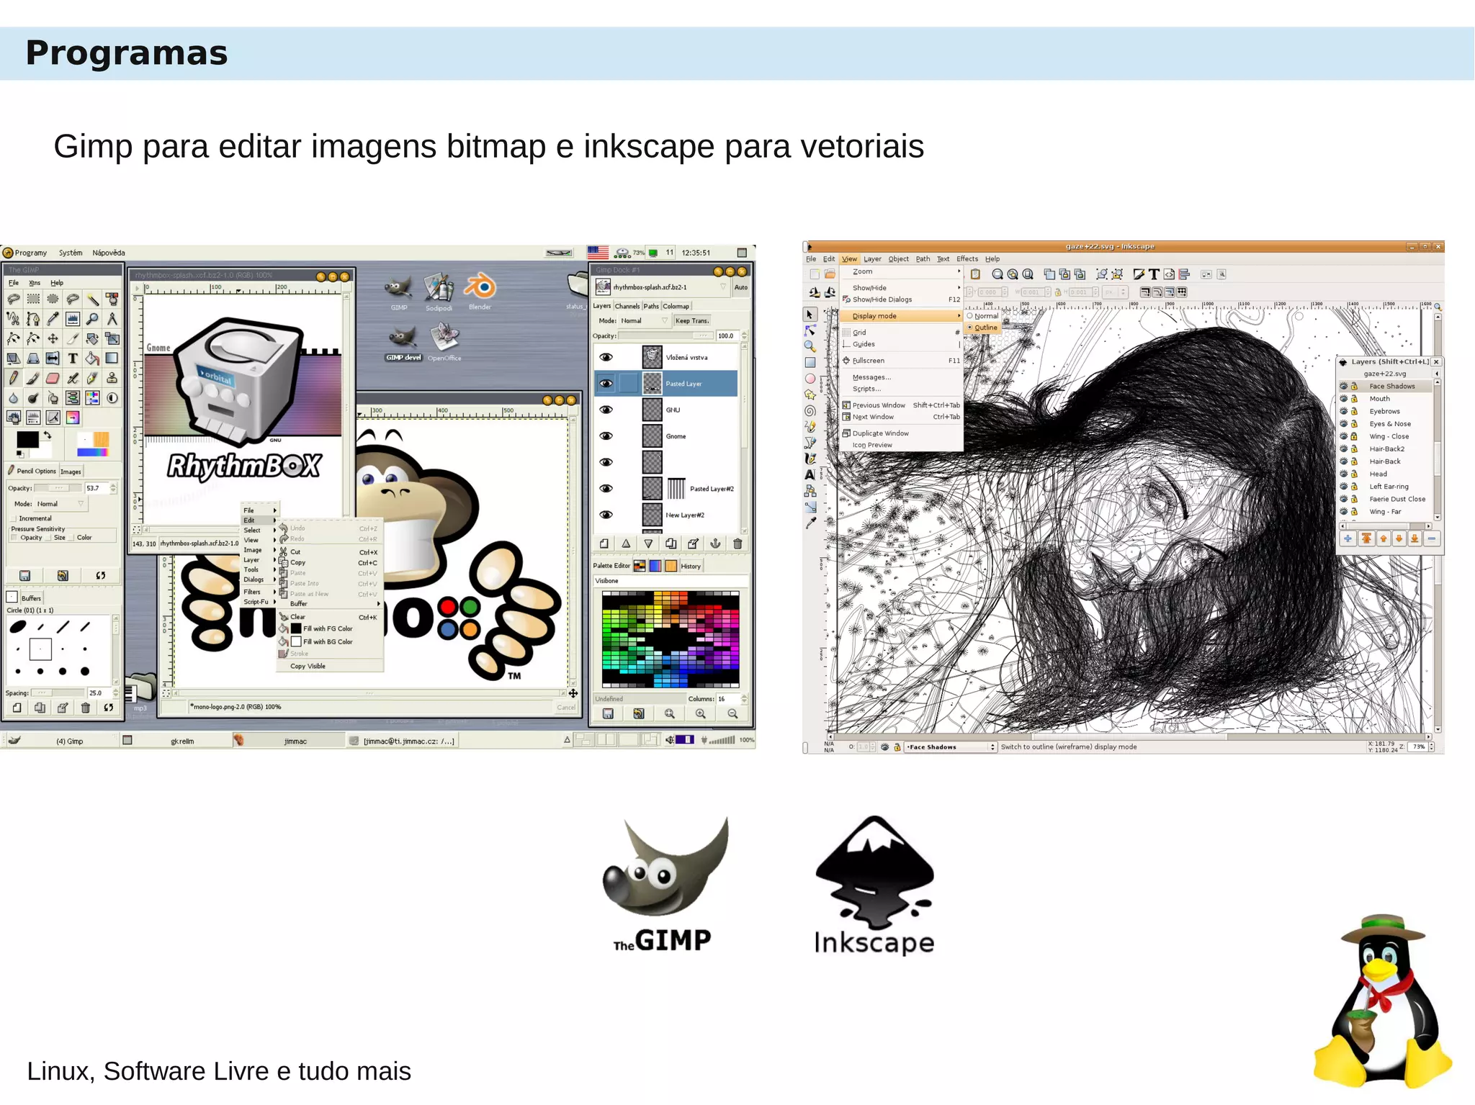The width and height of the screenshot is (1475, 1105).
Task: Click the delete brush trash icon in GIMP toolbox
Action: (x=86, y=708)
